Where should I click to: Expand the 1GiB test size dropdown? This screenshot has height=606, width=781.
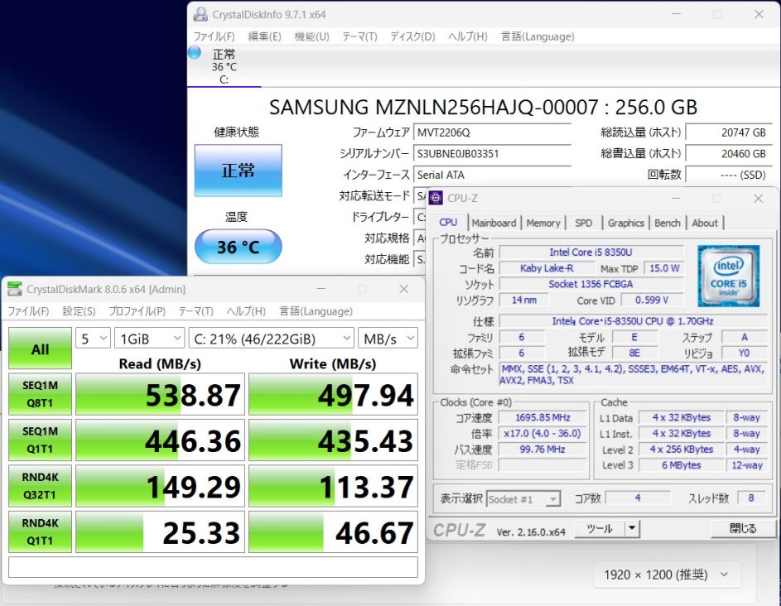point(150,338)
